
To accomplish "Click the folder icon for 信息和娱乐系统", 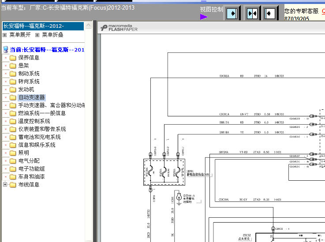I will pyautogui.click(x=13, y=145).
